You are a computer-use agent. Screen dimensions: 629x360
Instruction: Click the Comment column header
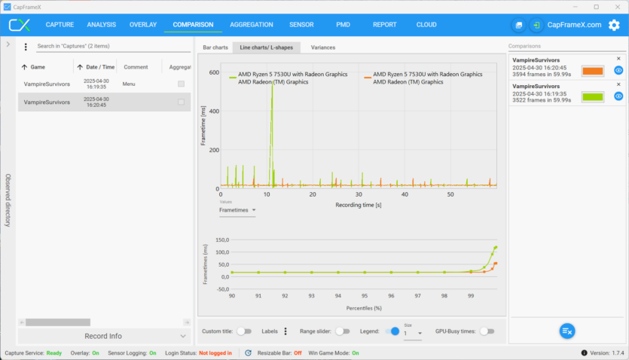click(136, 67)
